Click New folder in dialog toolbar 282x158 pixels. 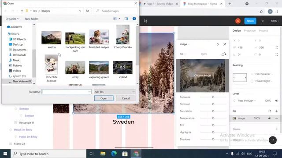pyautogui.click(x=31, y=19)
